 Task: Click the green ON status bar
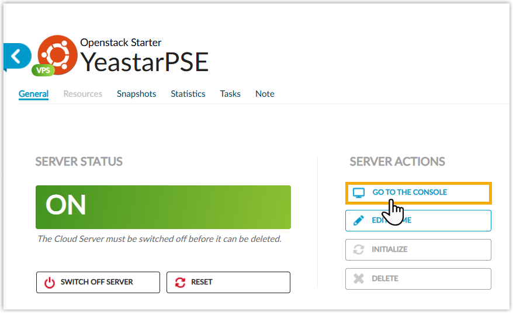pos(163,207)
